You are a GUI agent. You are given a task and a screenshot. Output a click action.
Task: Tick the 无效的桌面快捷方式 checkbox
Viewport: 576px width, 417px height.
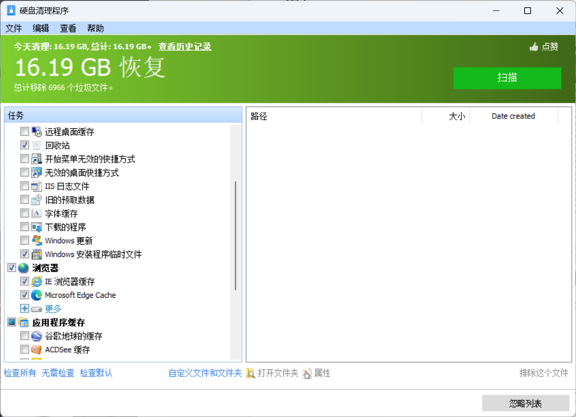click(x=25, y=173)
